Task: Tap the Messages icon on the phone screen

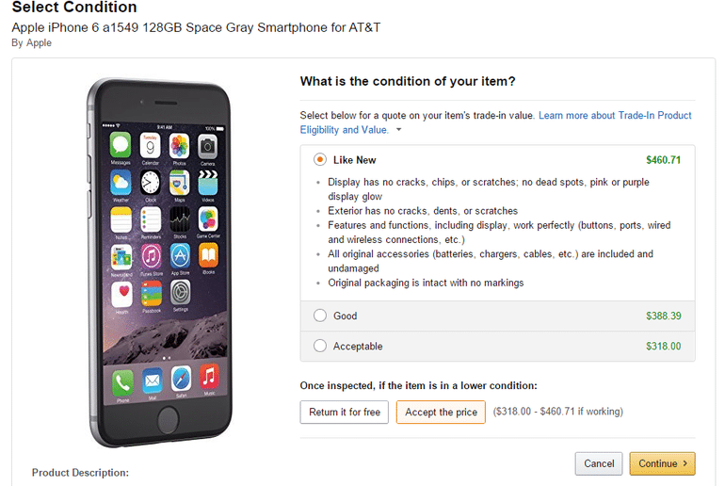Action: 121,145
